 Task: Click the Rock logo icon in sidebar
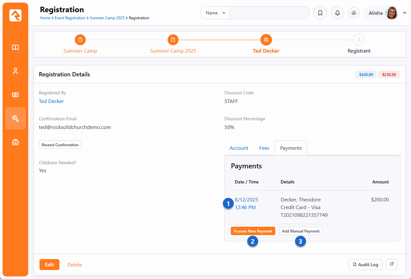[15, 15]
